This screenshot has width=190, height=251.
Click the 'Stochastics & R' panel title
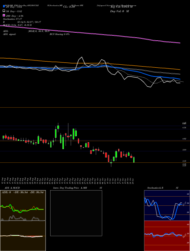[x=155, y=188]
